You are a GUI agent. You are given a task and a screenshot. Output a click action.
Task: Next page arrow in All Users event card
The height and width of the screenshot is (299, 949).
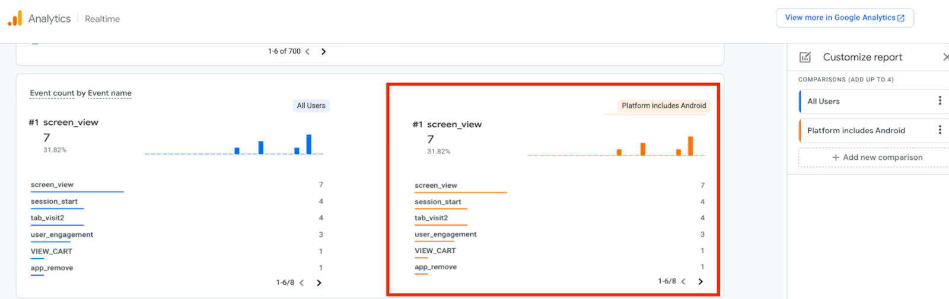tap(319, 283)
